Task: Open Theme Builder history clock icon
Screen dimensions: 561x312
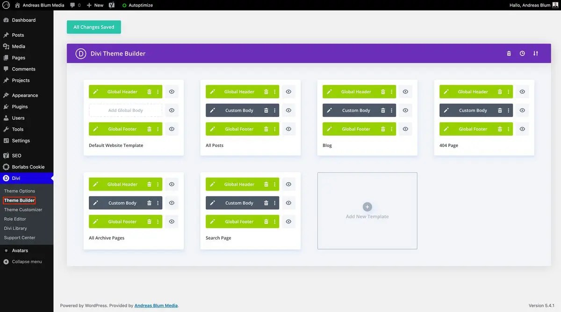Action: click(x=522, y=54)
